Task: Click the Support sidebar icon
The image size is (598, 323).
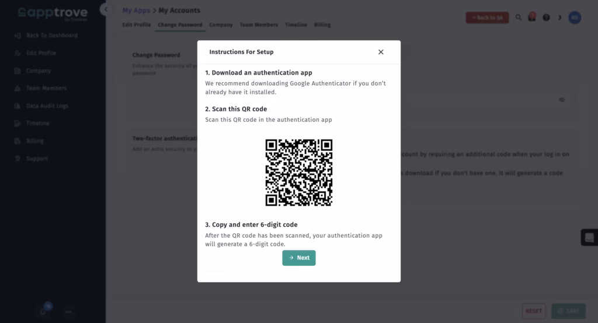Action: coord(18,159)
